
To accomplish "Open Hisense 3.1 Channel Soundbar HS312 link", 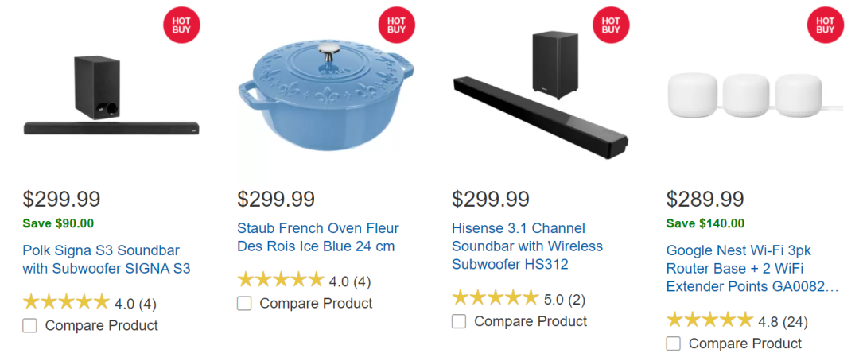I will coord(527,246).
